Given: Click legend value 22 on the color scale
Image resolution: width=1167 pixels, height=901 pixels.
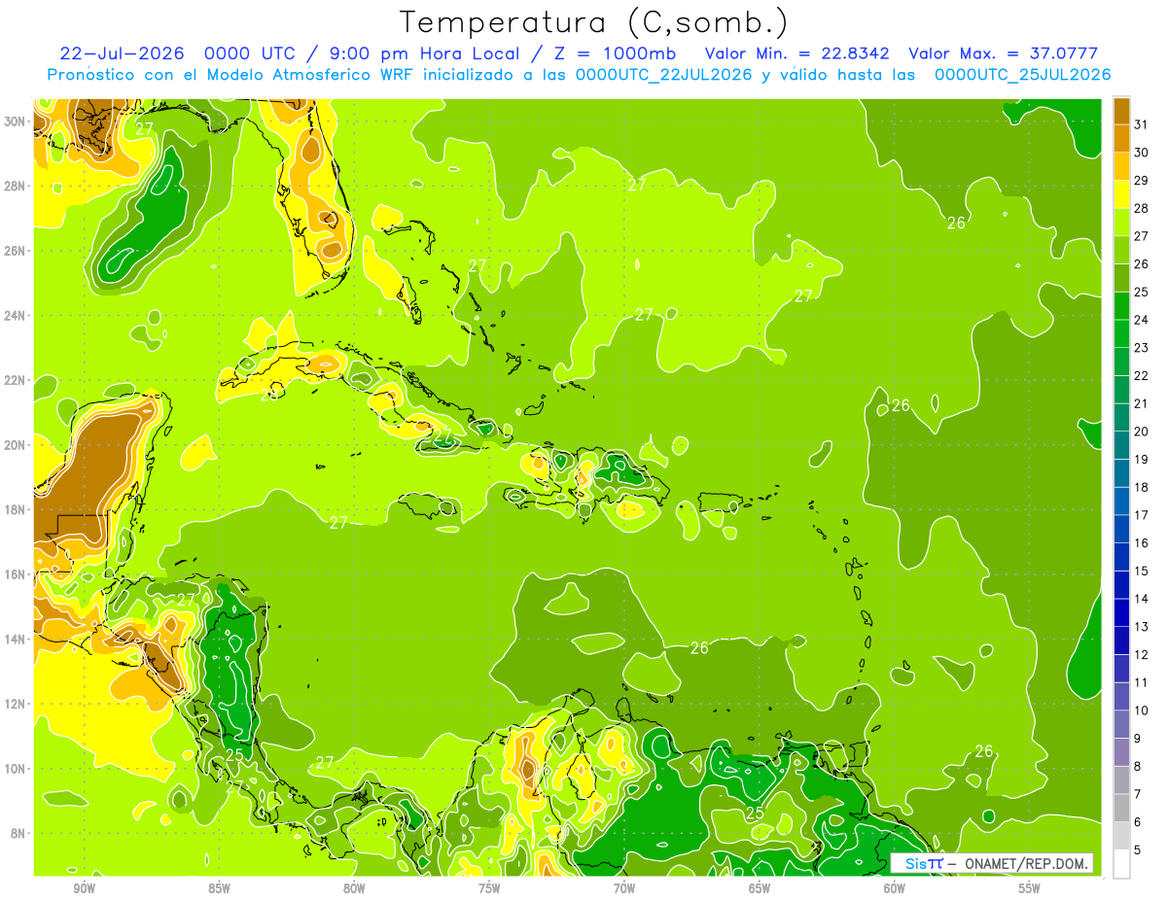Looking at the screenshot, I should pos(1142,375).
